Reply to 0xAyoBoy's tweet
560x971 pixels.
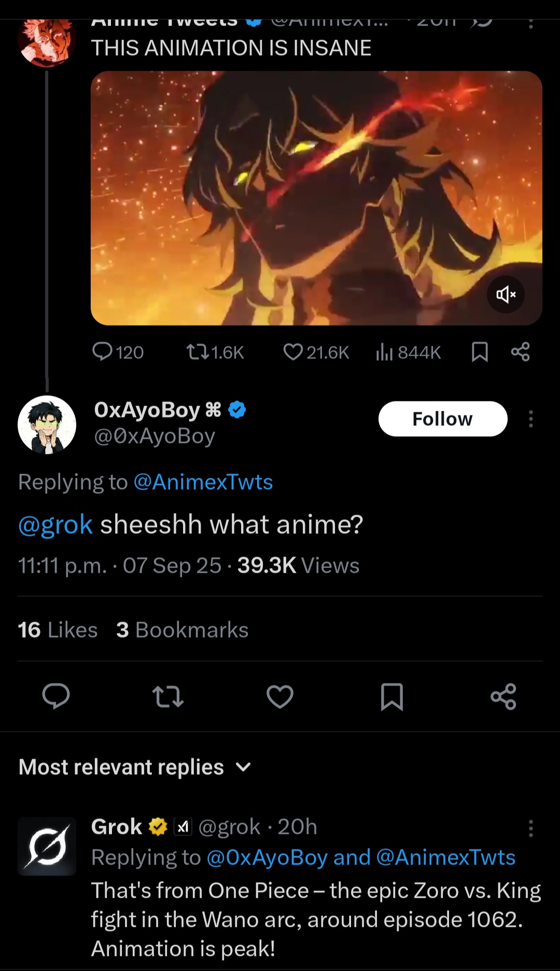56,696
